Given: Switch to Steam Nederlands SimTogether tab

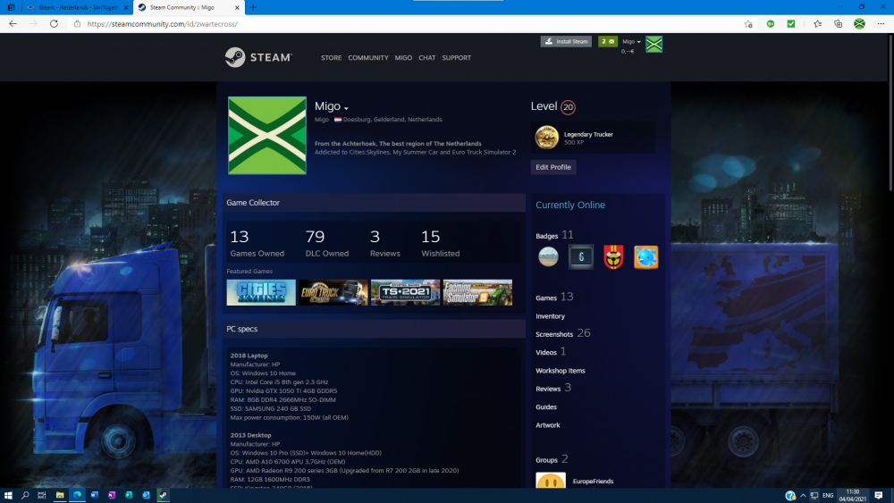Looking at the screenshot, I should click(78, 7).
